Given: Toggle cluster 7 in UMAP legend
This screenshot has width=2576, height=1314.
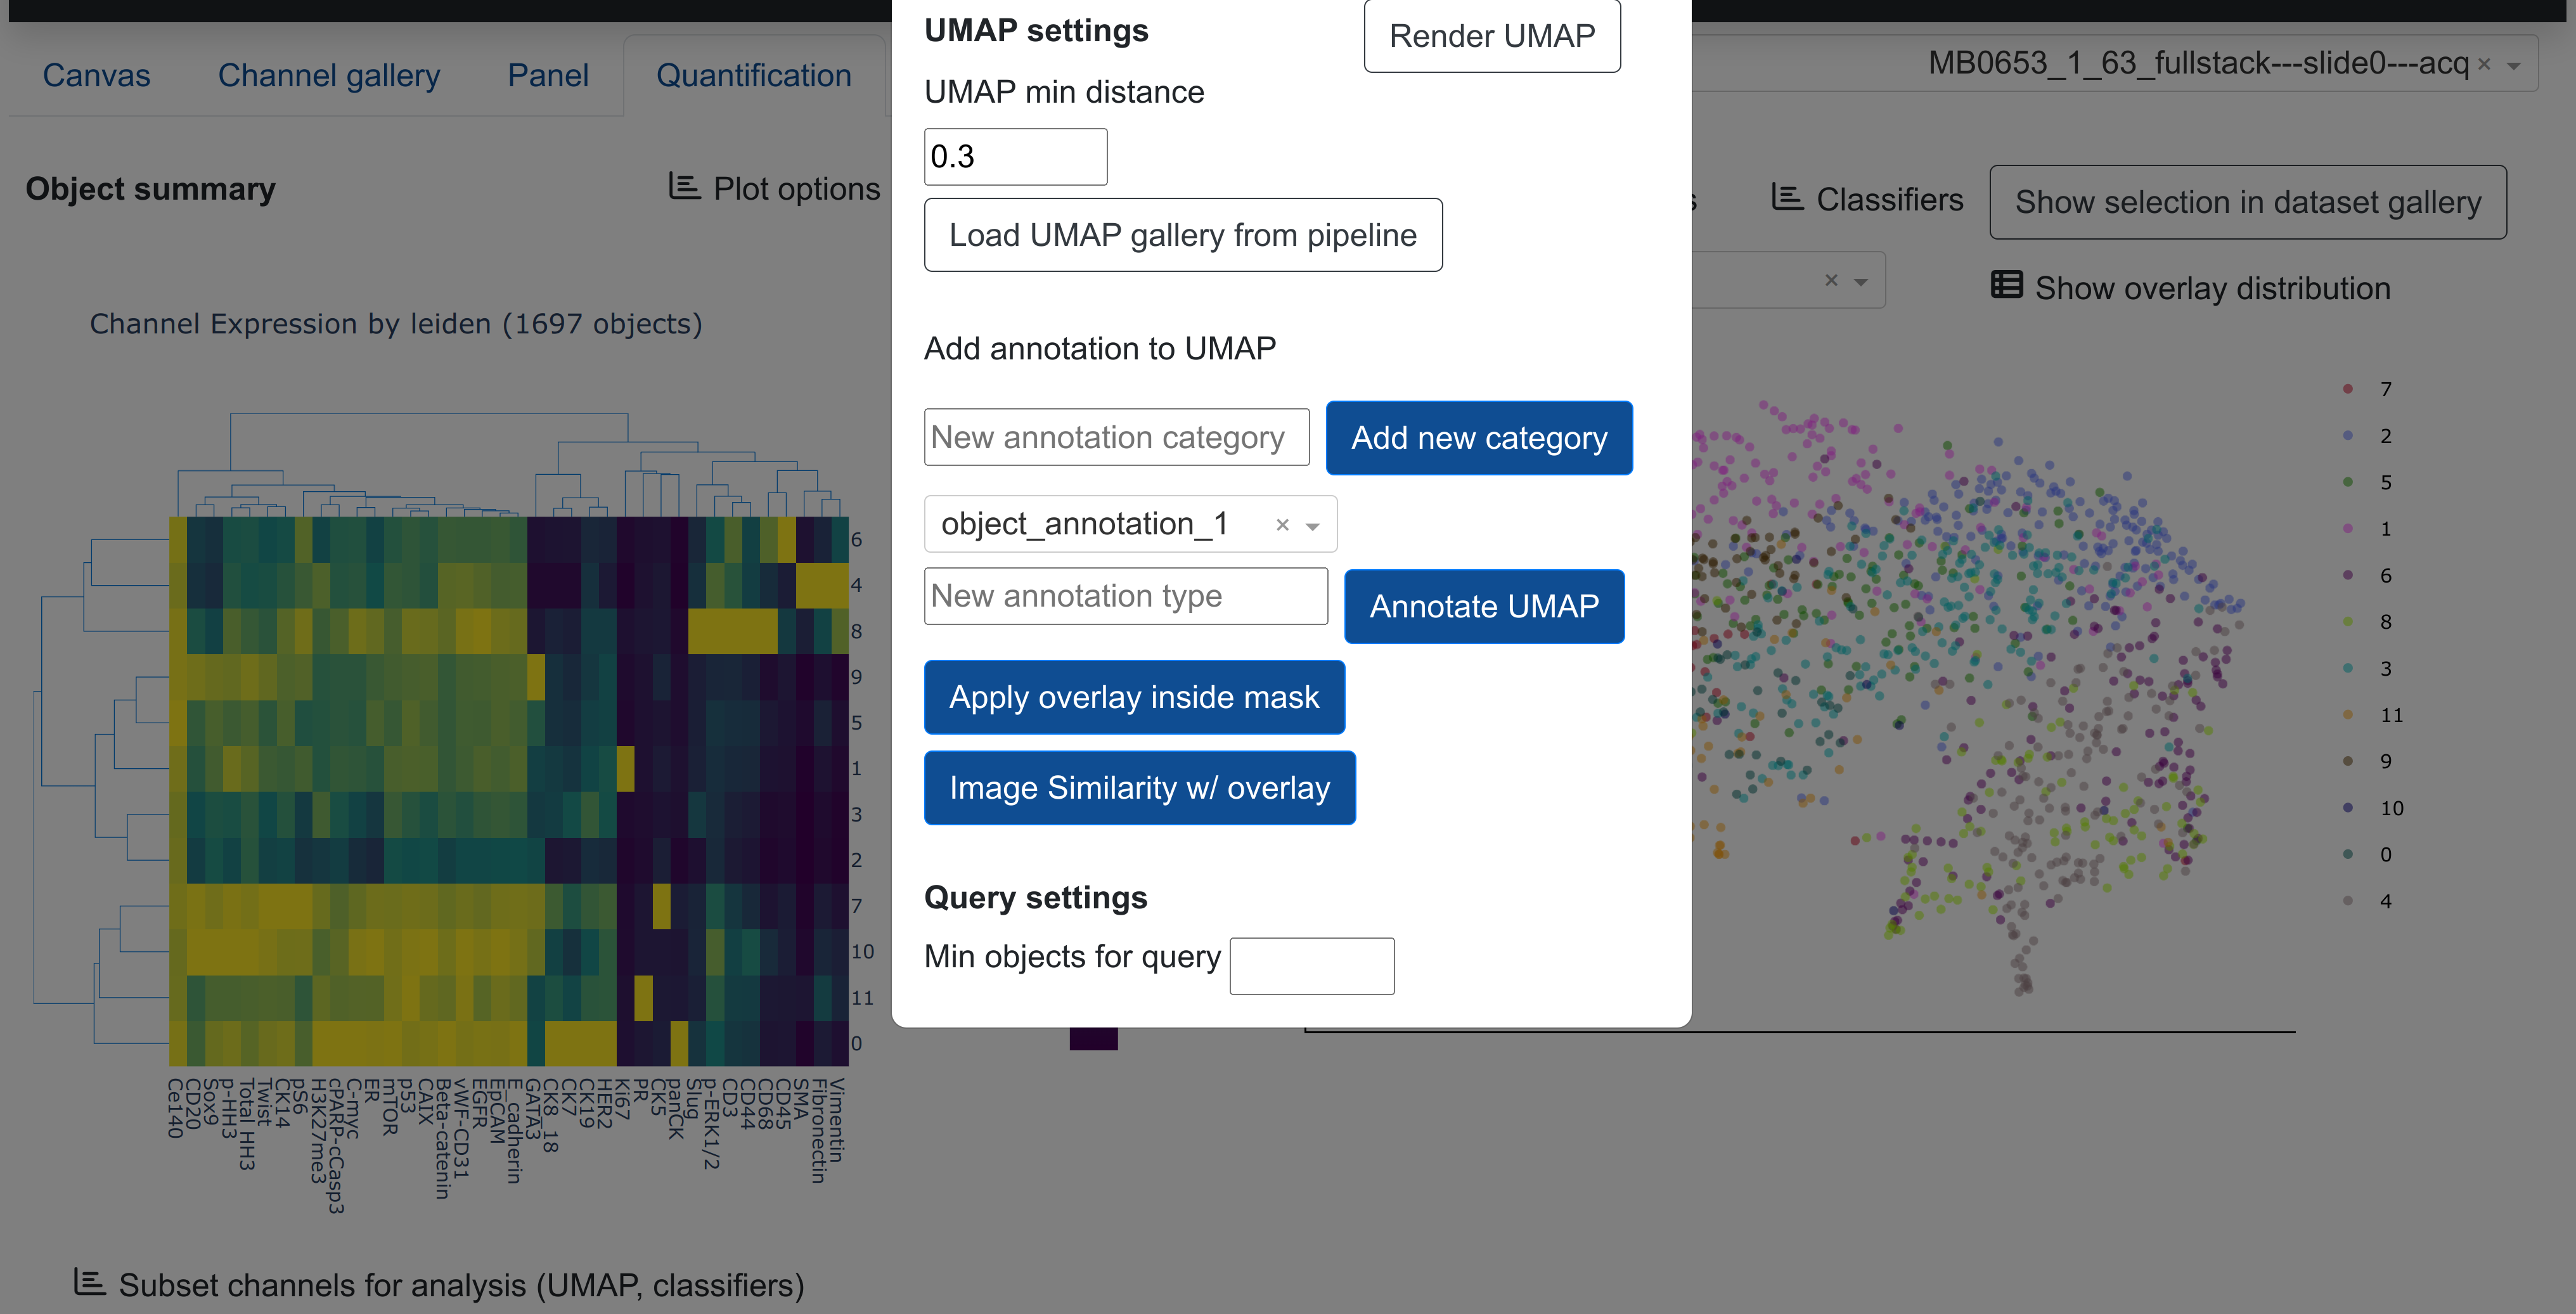Looking at the screenshot, I should click(x=2385, y=389).
